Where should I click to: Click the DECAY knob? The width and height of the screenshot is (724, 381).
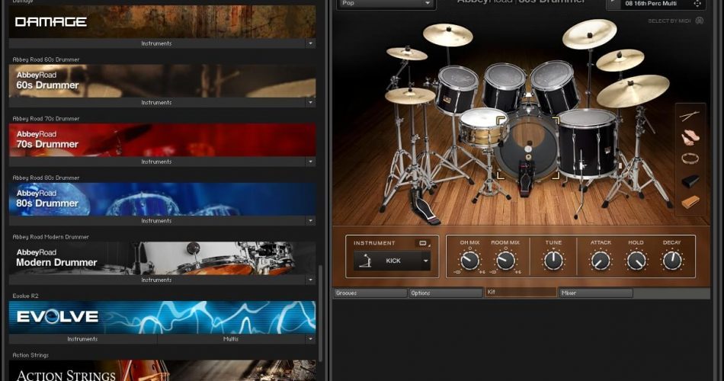tap(672, 261)
